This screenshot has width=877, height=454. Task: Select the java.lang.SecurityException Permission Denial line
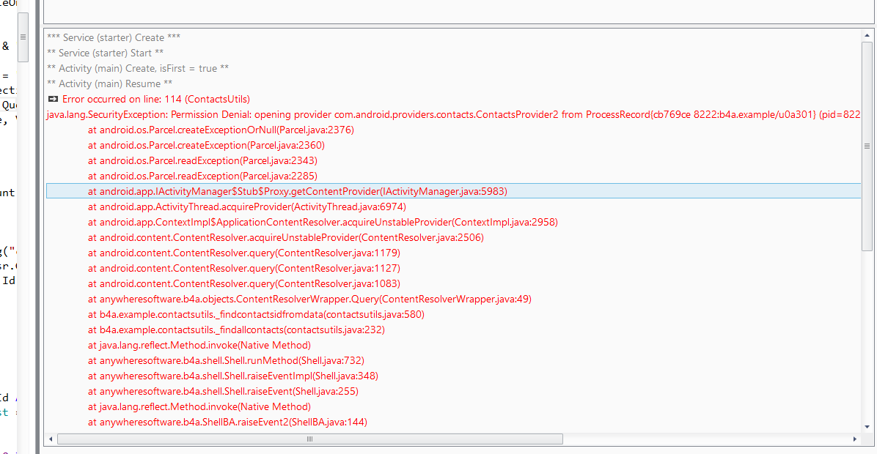pos(453,114)
